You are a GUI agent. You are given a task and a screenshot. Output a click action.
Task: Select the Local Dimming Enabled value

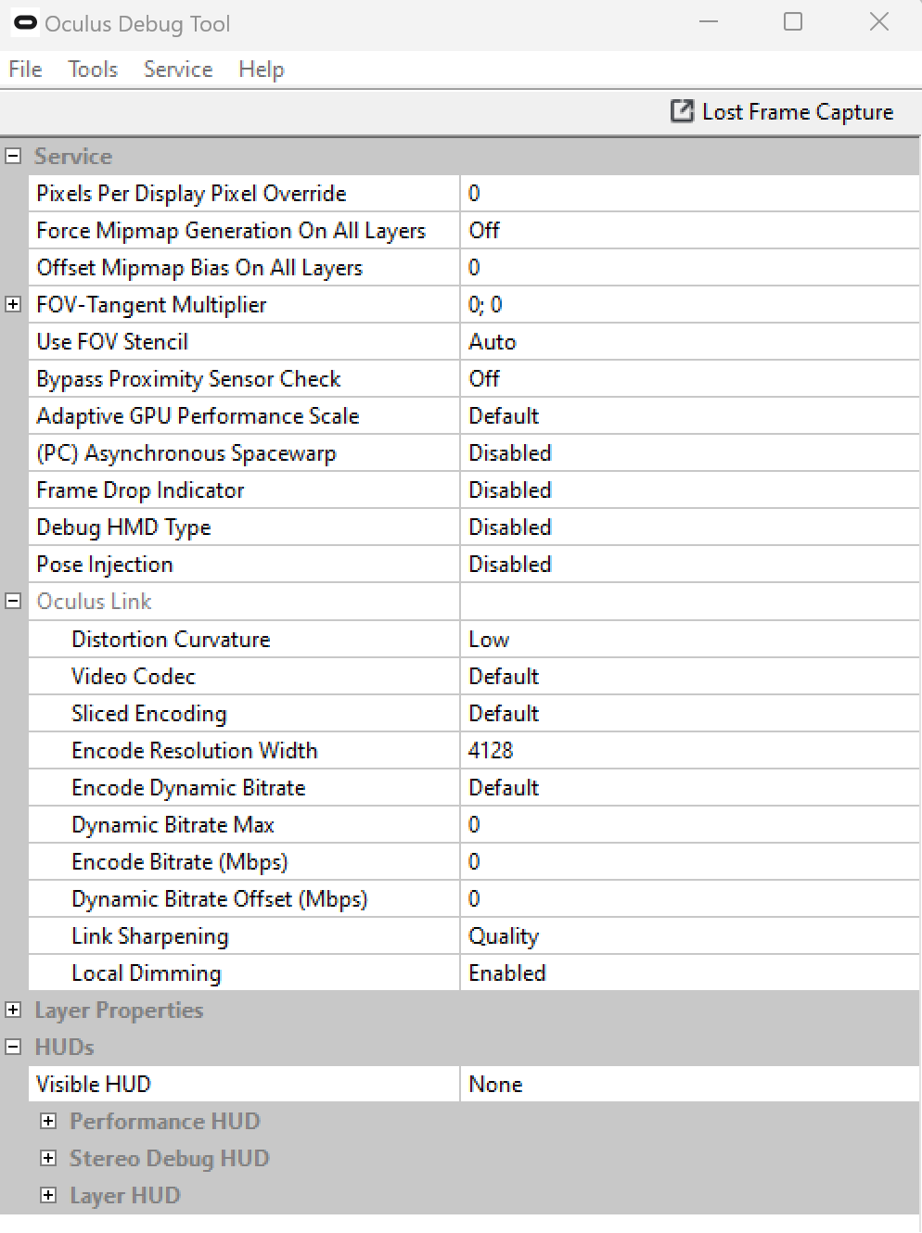(688, 972)
